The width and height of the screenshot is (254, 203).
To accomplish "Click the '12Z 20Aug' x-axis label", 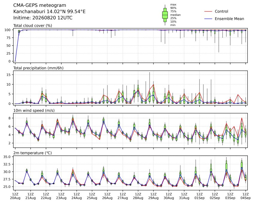I will point(15,196).
